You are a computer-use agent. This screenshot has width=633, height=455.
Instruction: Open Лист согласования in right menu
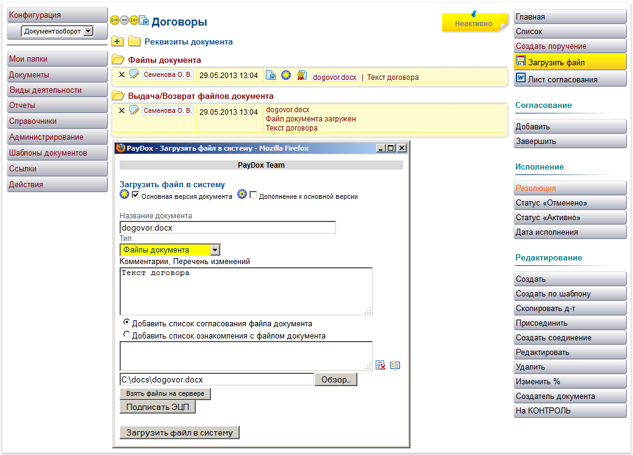[x=570, y=79]
